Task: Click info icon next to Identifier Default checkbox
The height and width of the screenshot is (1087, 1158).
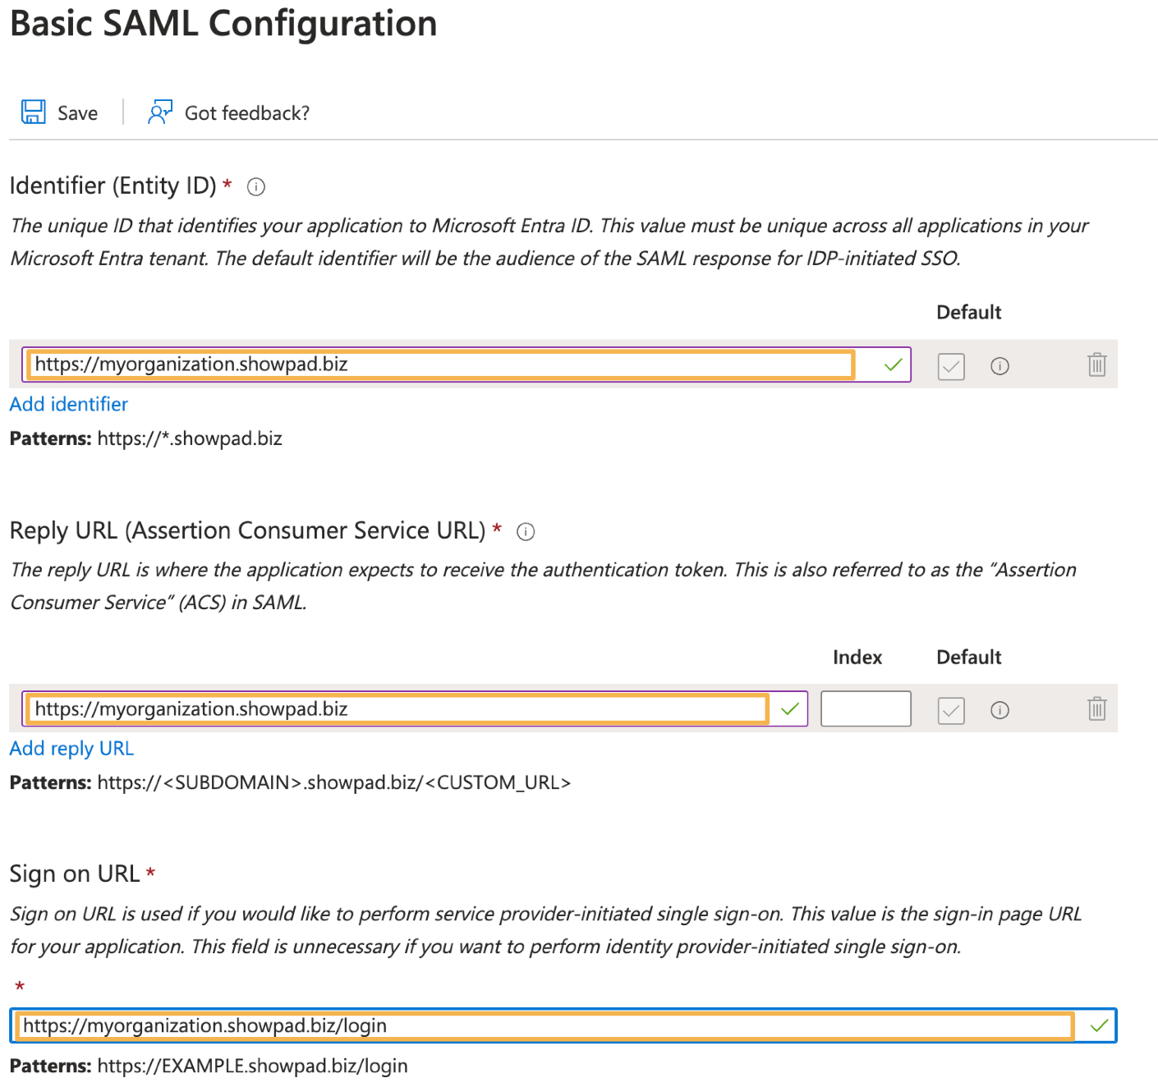Action: point(999,366)
